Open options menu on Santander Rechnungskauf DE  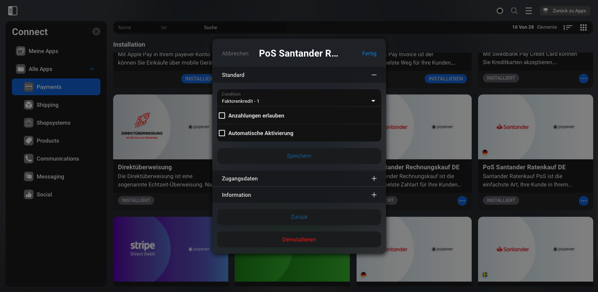pyautogui.click(x=462, y=201)
